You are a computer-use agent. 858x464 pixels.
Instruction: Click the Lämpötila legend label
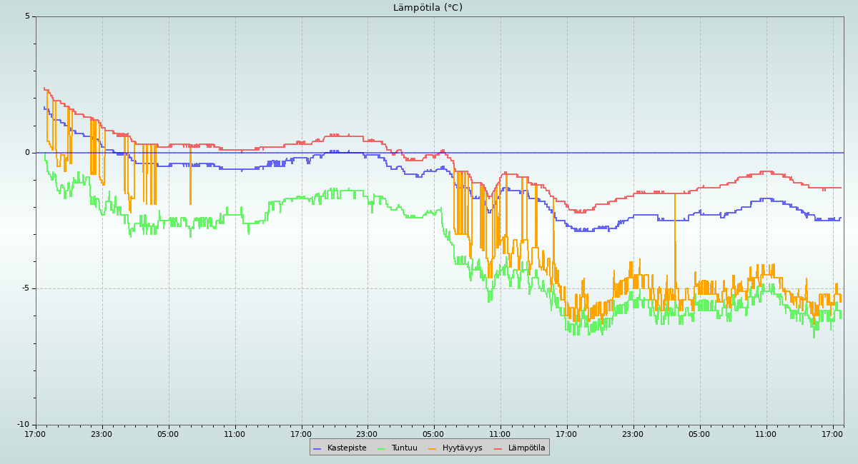(526, 448)
